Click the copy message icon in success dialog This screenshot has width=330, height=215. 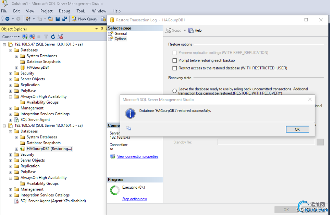click(129, 128)
